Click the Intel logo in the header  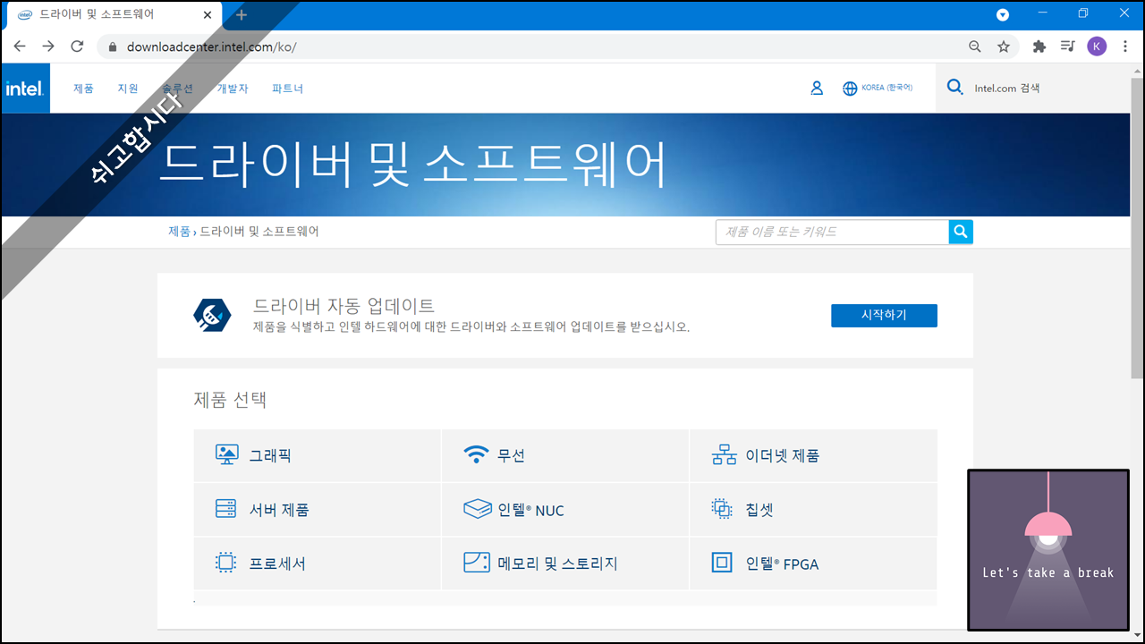pyautogui.click(x=25, y=88)
